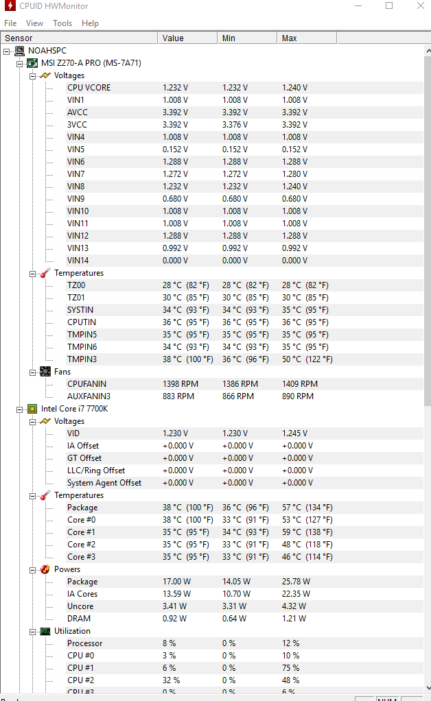Click the Fans icon
This screenshot has width=431, height=701.
click(x=45, y=372)
